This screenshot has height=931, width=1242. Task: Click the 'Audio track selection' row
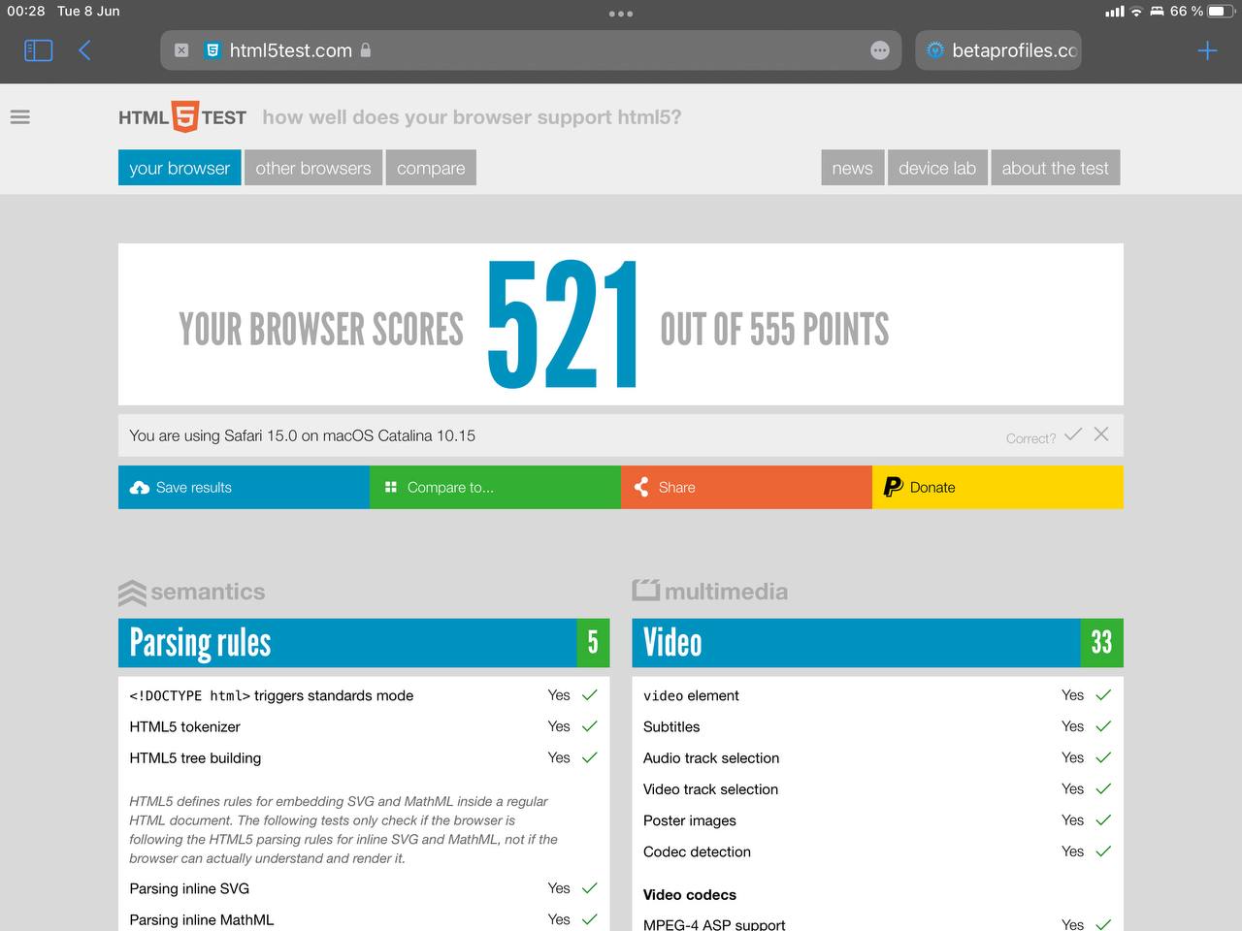click(877, 757)
